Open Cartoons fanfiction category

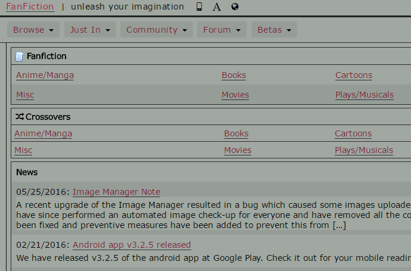pyautogui.click(x=353, y=76)
